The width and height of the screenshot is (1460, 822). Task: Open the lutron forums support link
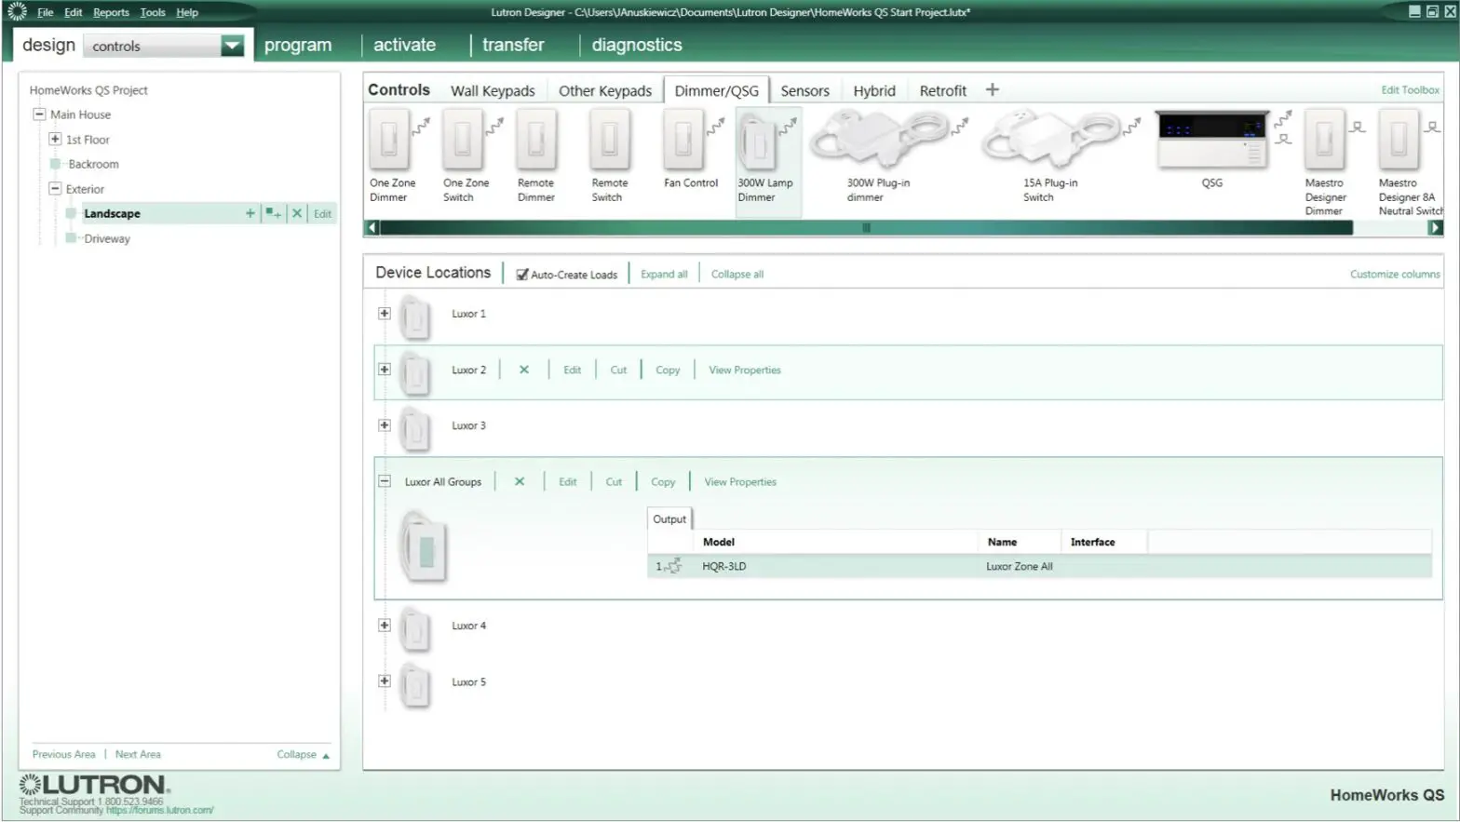pyautogui.click(x=159, y=810)
